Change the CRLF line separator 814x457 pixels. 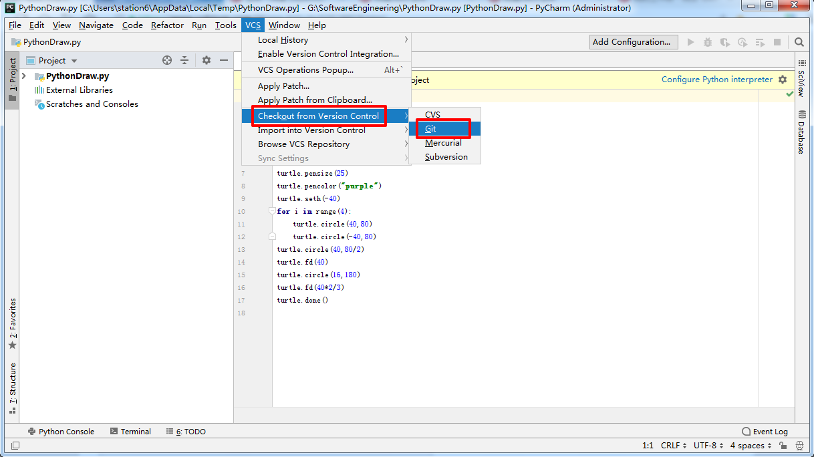[674, 446]
